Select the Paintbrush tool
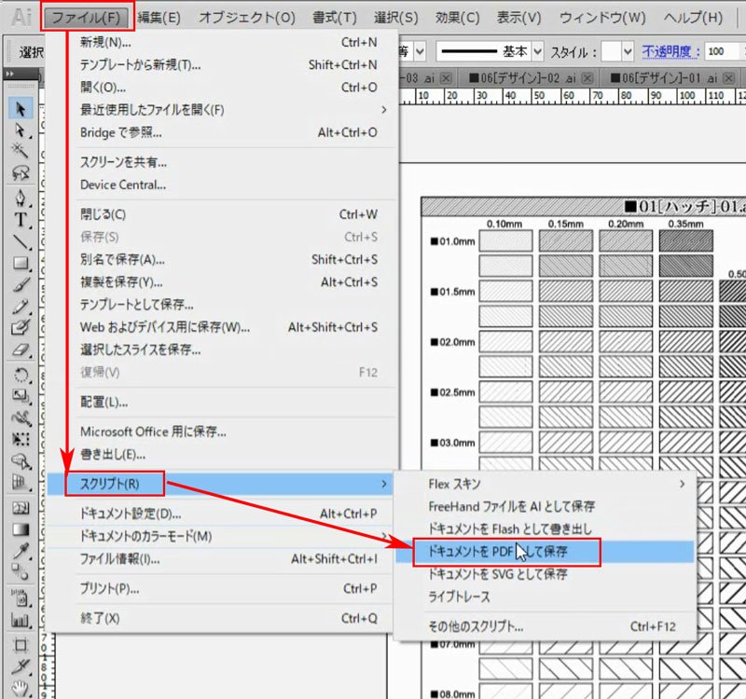 click(x=21, y=285)
